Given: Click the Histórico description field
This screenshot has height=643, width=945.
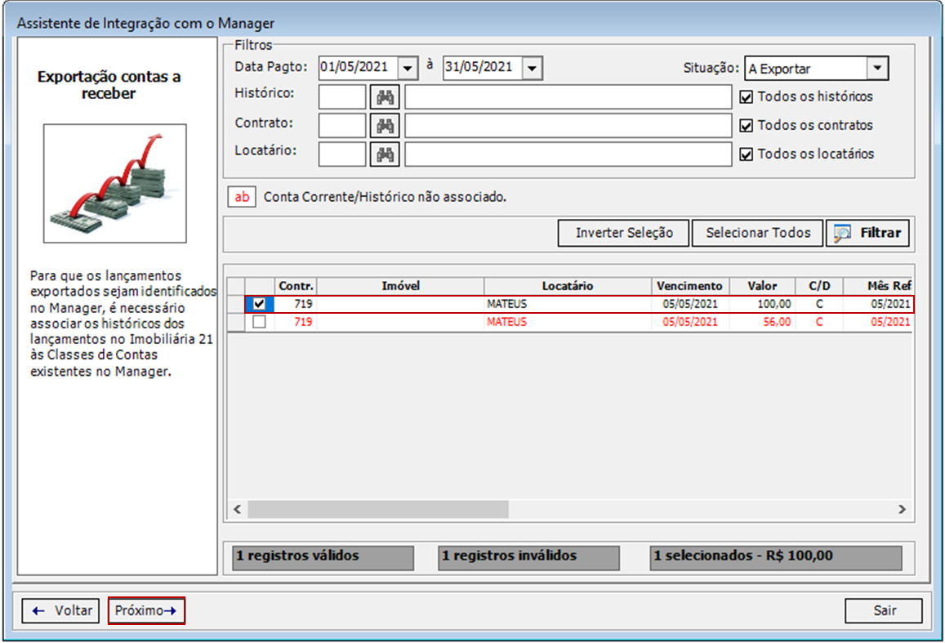Looking at the screenshot, I should pos(568,97).
